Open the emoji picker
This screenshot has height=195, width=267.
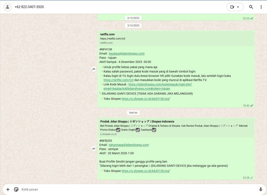pos(16,189)
